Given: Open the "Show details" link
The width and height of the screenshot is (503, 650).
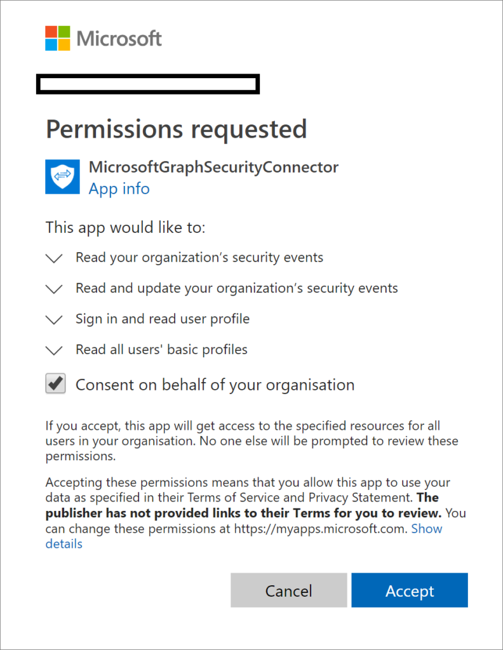Looking at the screenshot, I should 427,529.
